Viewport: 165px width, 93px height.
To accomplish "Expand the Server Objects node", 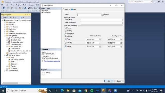I will pyautogui.click(x=5, y=27).
